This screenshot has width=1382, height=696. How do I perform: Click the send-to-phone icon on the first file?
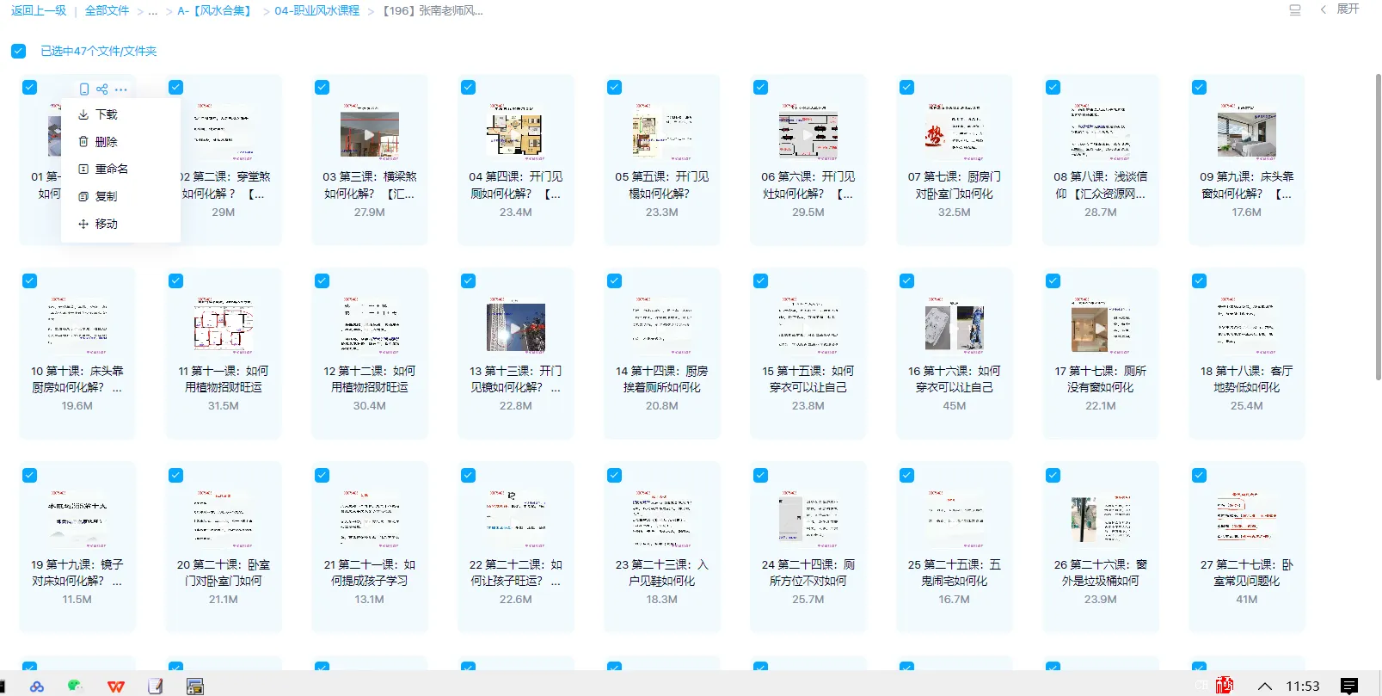point(83,89)
